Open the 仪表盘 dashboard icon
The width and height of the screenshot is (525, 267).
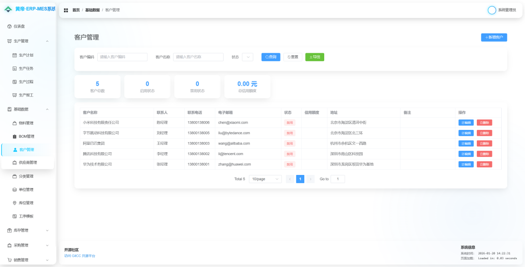9,26
